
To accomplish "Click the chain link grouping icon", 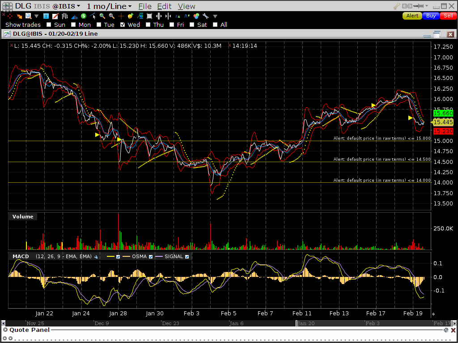I will (x=408, y=6).
